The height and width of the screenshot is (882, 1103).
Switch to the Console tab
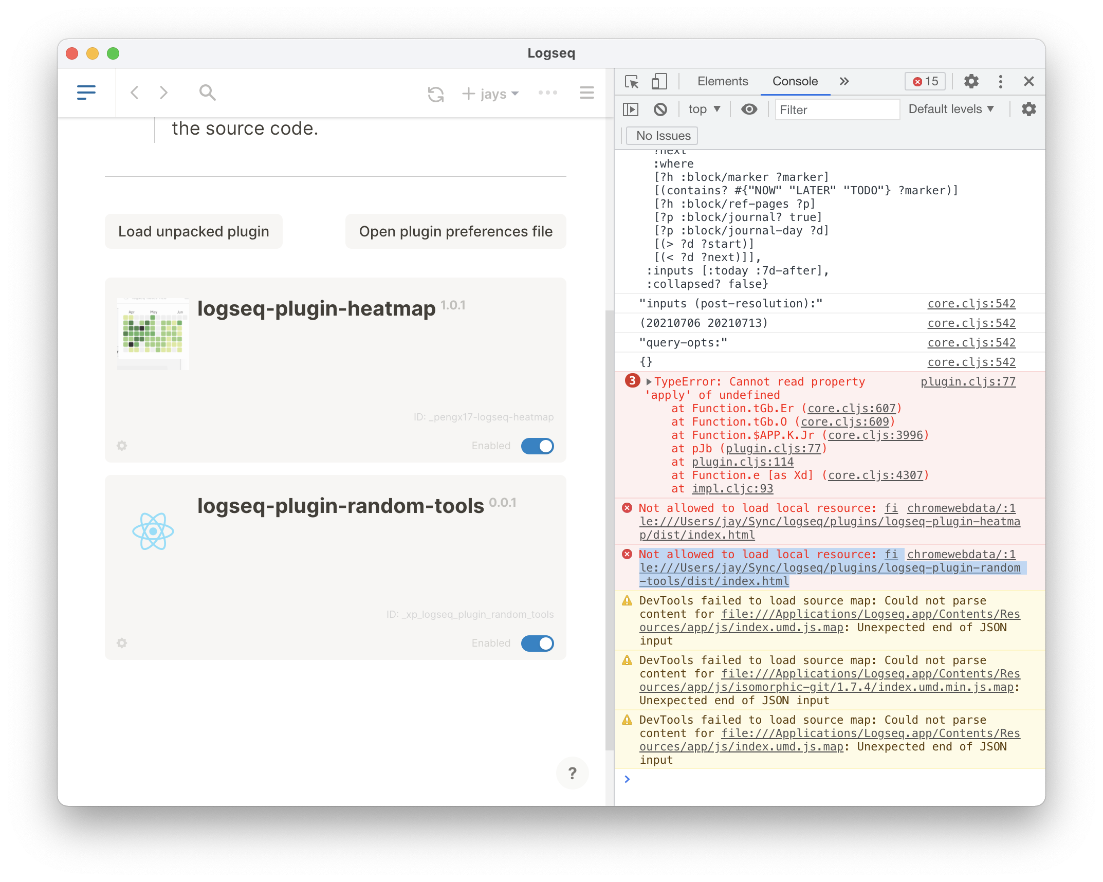[795, 81]
